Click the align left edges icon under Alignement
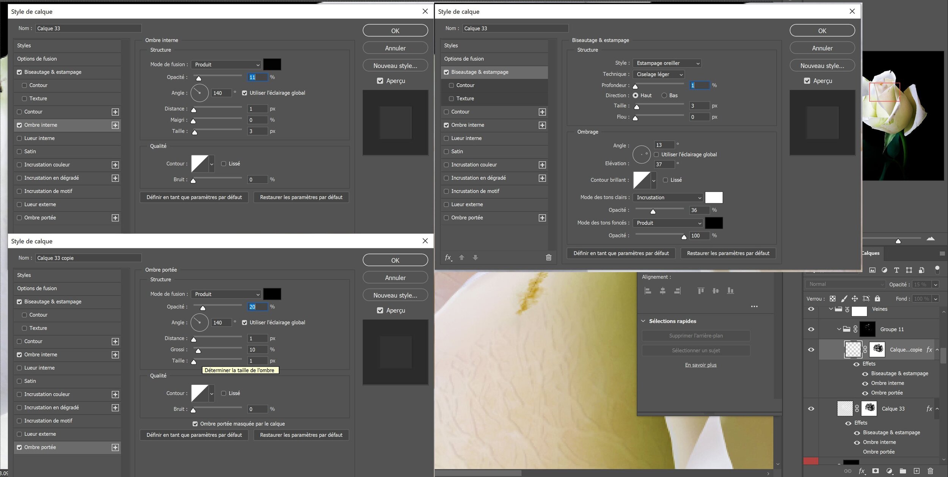Viewport: 948px width, 477px height. coord(648,291)
